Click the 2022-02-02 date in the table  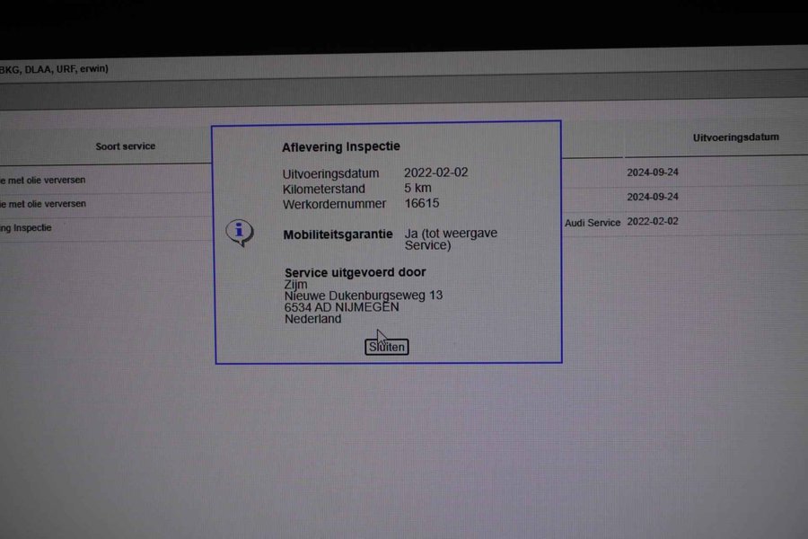point(653,221)
